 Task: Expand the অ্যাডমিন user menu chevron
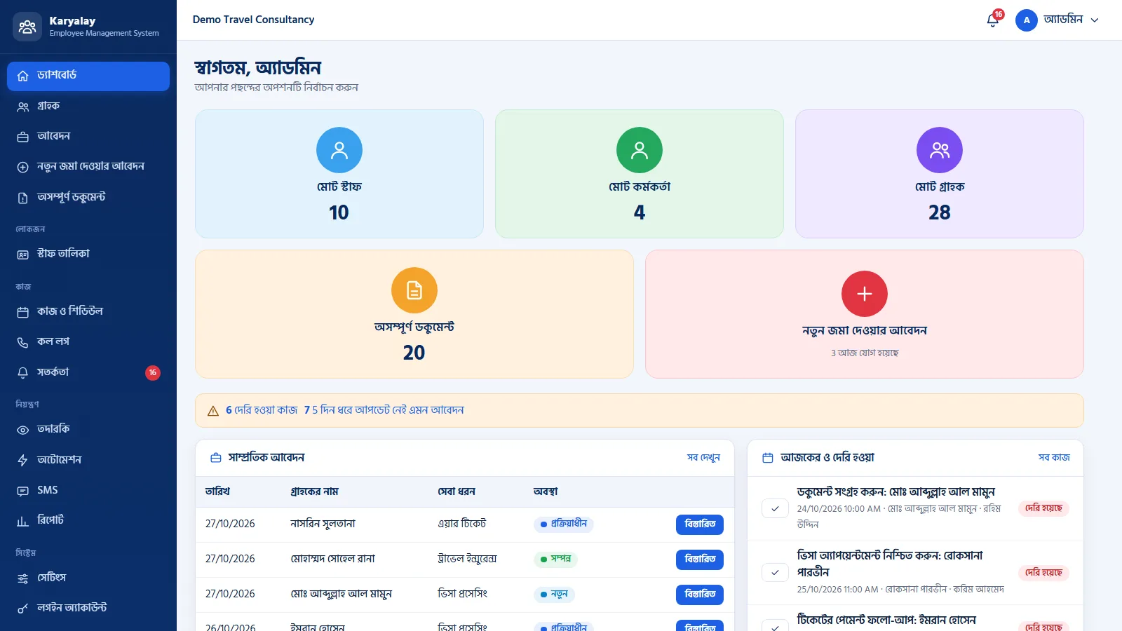point(1095,20)
